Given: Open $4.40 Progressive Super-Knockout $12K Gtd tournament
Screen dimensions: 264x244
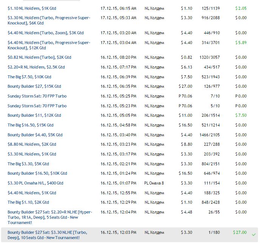Looking at the screenshot, I should pos(49,45).
